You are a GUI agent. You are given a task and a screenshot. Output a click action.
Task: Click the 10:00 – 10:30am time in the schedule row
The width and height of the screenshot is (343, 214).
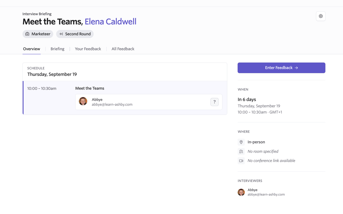coord(42,89)
